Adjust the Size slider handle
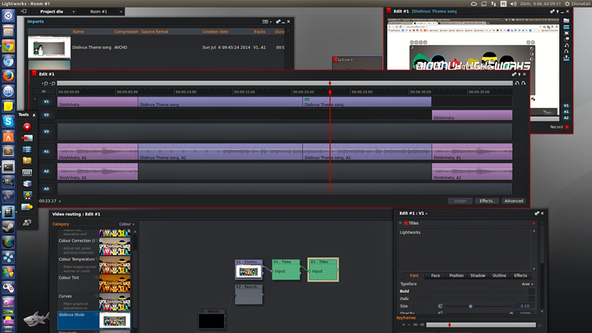 tap(471, 306)
